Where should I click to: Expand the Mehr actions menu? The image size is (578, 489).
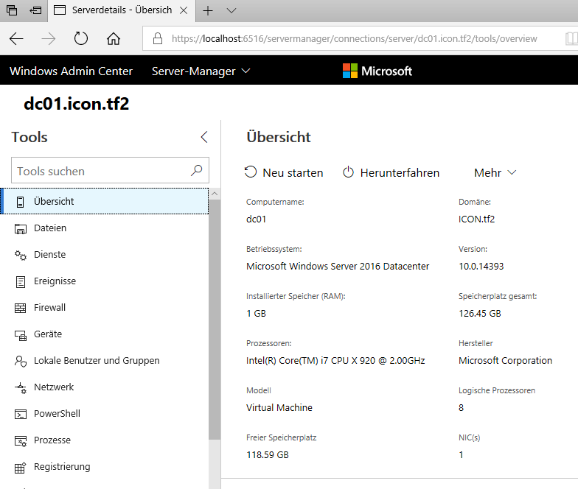click(x=495, y=172)
